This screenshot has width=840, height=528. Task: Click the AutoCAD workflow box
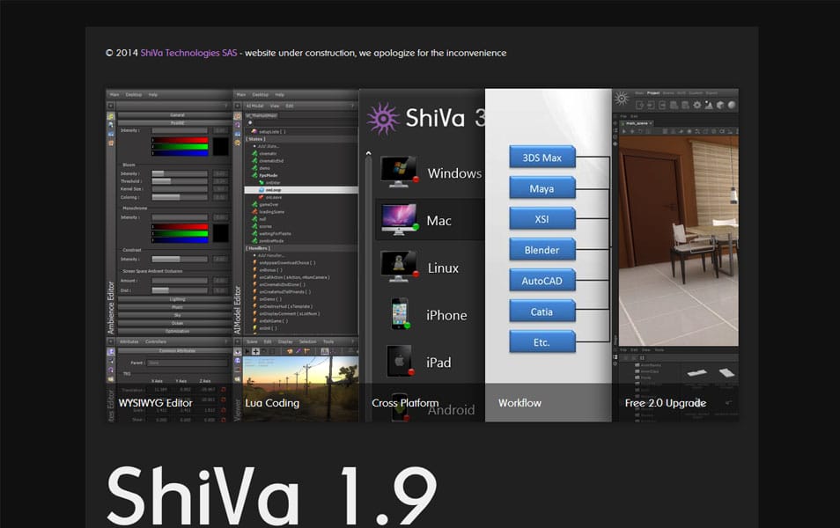pyautogui.click(x=542, y=281)
